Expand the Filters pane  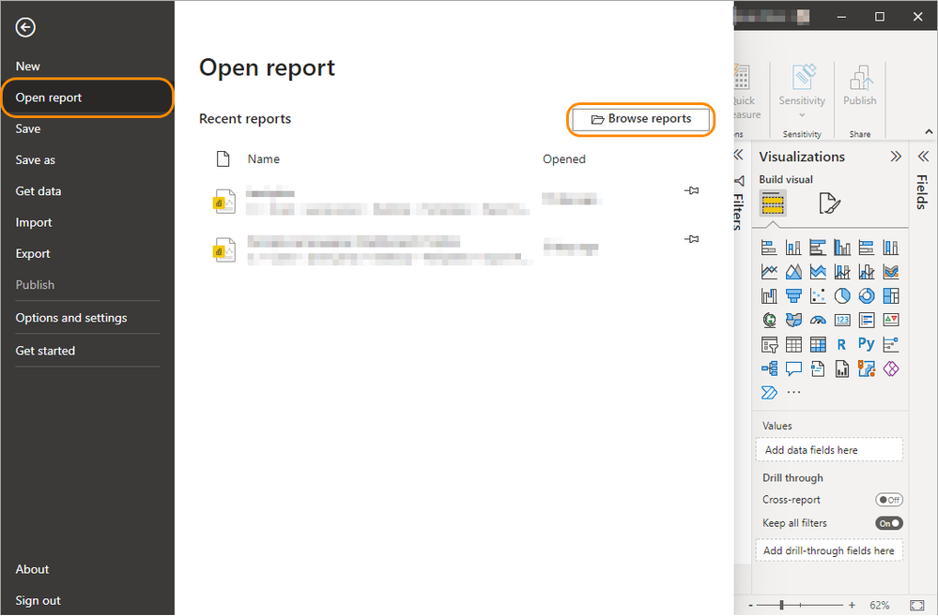pyautogui.click(x=739, y=155)
